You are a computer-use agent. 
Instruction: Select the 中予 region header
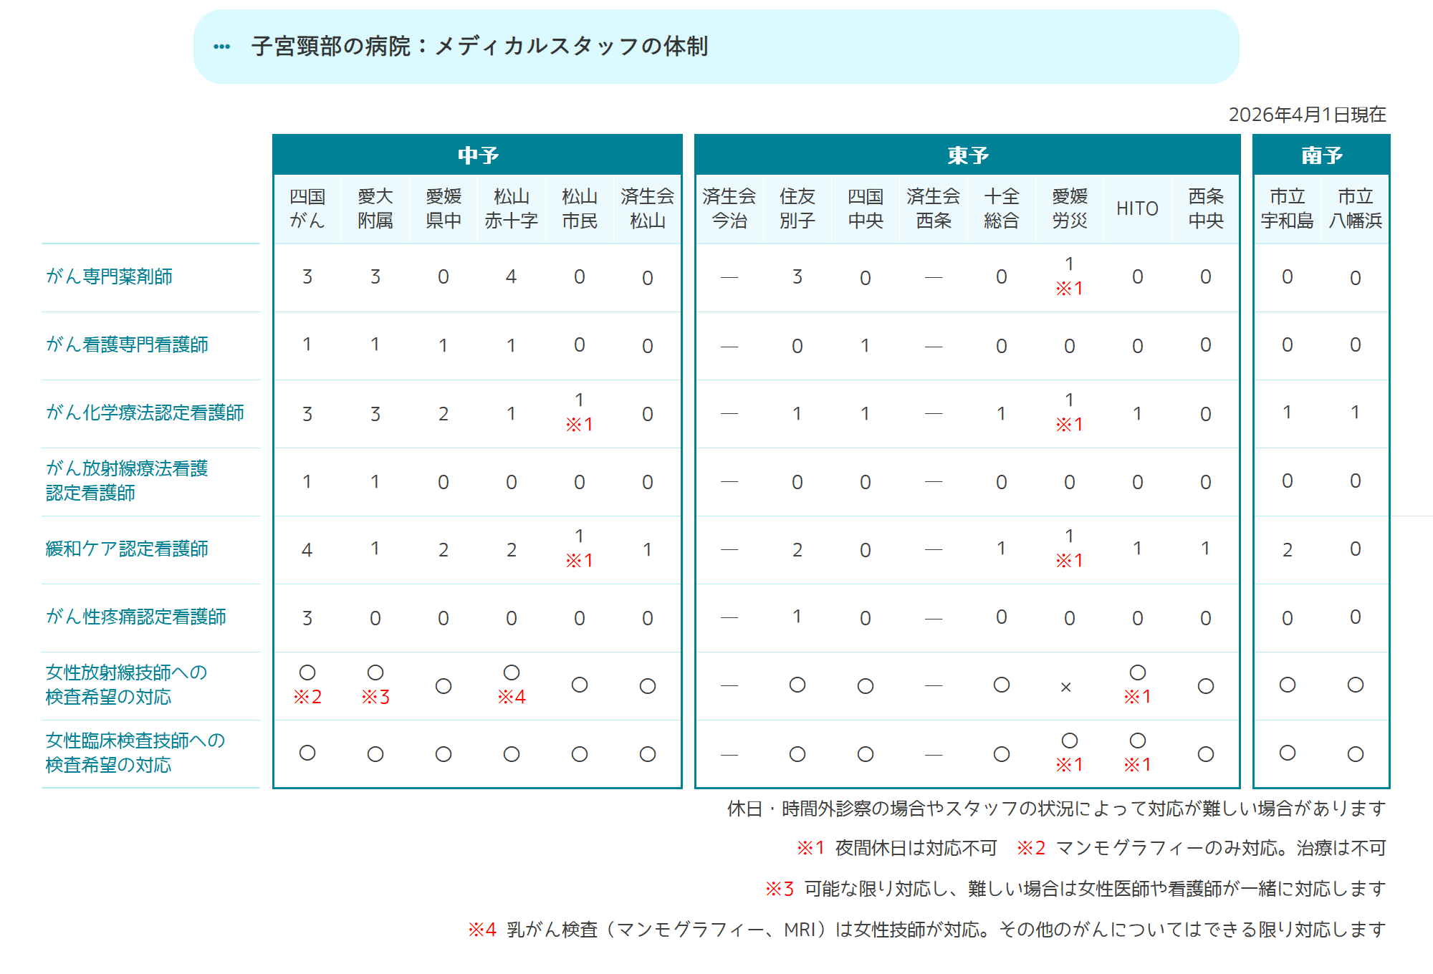(x=478, y=155)
